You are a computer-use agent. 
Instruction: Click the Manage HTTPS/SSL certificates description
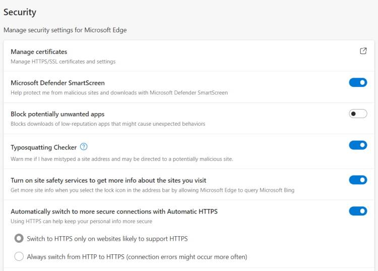coord(63,62)
